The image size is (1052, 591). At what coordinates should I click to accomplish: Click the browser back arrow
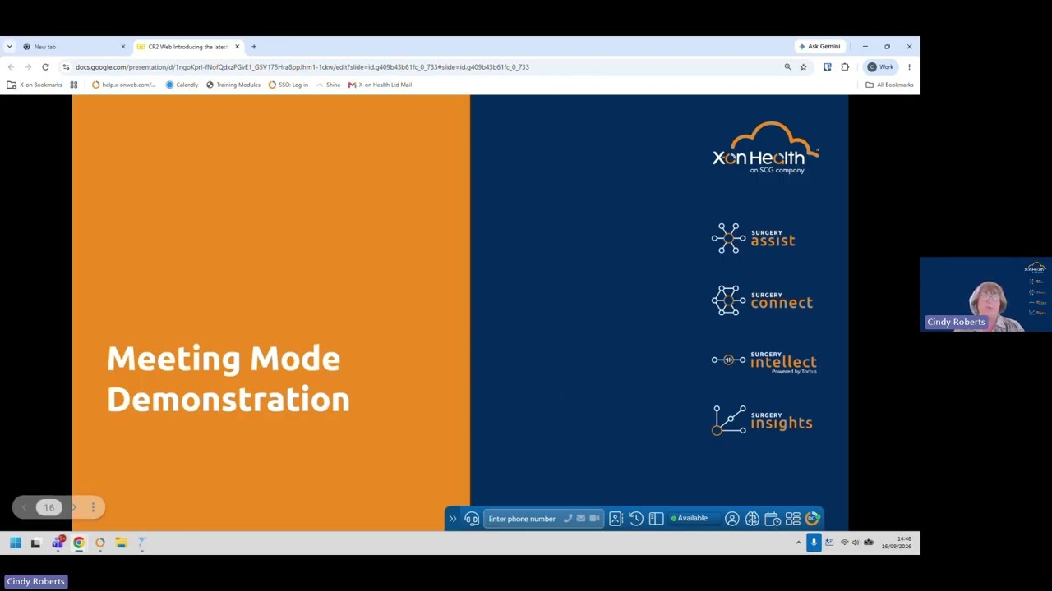click(11, 67)
